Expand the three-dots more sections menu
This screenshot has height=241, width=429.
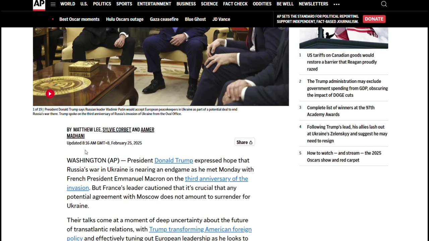pos(336,4)
